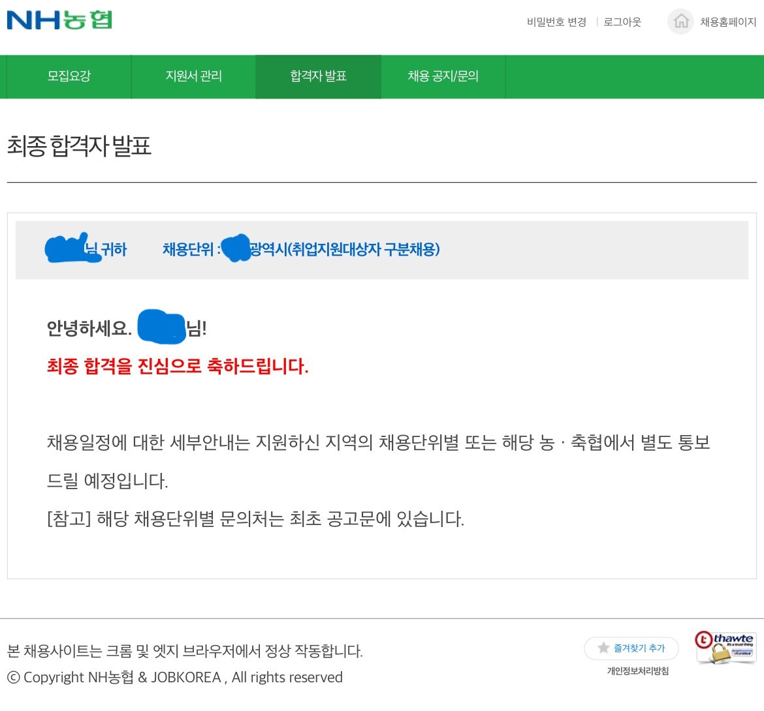
Task: Click the Copyright NH농협 & JOBKOREA footer text
Action: tap(175, 677)
